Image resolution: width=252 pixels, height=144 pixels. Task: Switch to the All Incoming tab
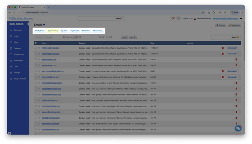point(97,31)
